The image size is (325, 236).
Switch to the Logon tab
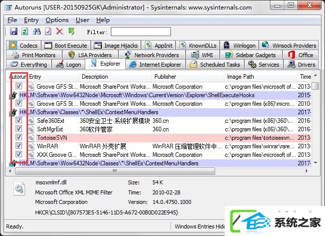(68, 65)
